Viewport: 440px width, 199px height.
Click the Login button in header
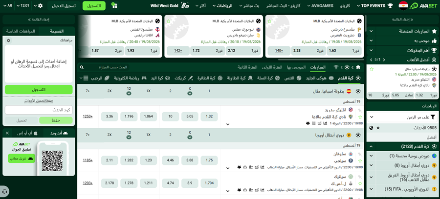(x=64, y=5)
